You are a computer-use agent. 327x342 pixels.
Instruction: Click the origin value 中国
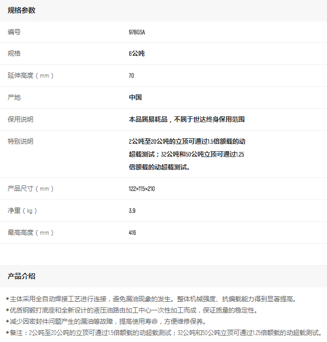point(135,98)
